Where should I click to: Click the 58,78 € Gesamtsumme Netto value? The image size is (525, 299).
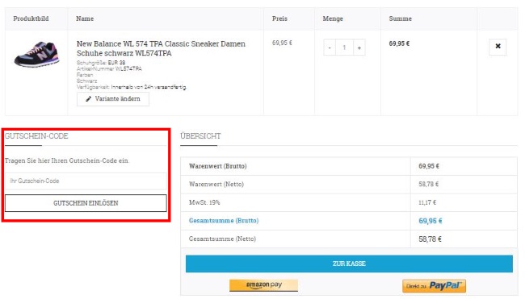click(x=430, y=239)
